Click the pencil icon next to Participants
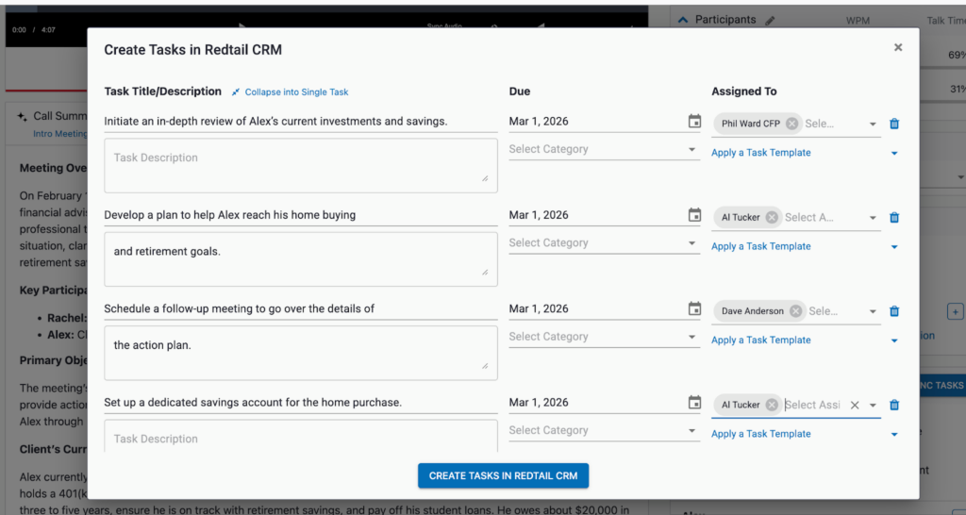Image resolution: width=966 pixels, height=515 pixels. 770,20
